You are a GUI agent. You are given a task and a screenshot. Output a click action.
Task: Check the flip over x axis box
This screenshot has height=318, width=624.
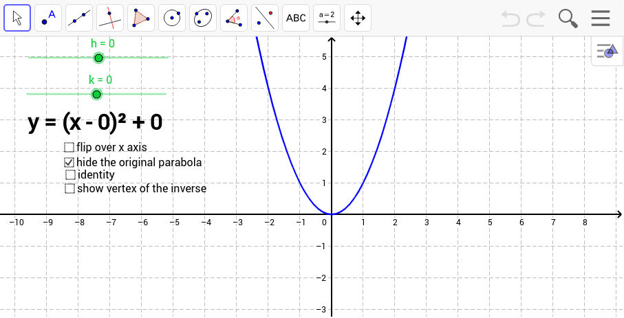point(69,148)
